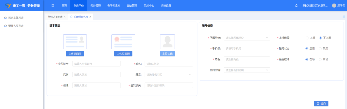Viewport: 347px width, 109px height.
Task: Click the 身份证号 input field
Action: point(96,63)
